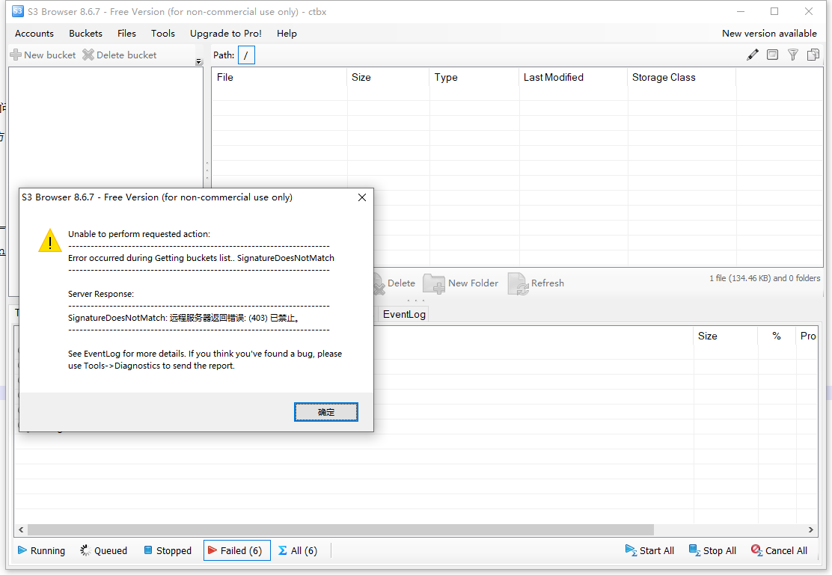Screen dimensions: 832x575
Task: Open the Accounts menu
Action: tap(34, 34)
